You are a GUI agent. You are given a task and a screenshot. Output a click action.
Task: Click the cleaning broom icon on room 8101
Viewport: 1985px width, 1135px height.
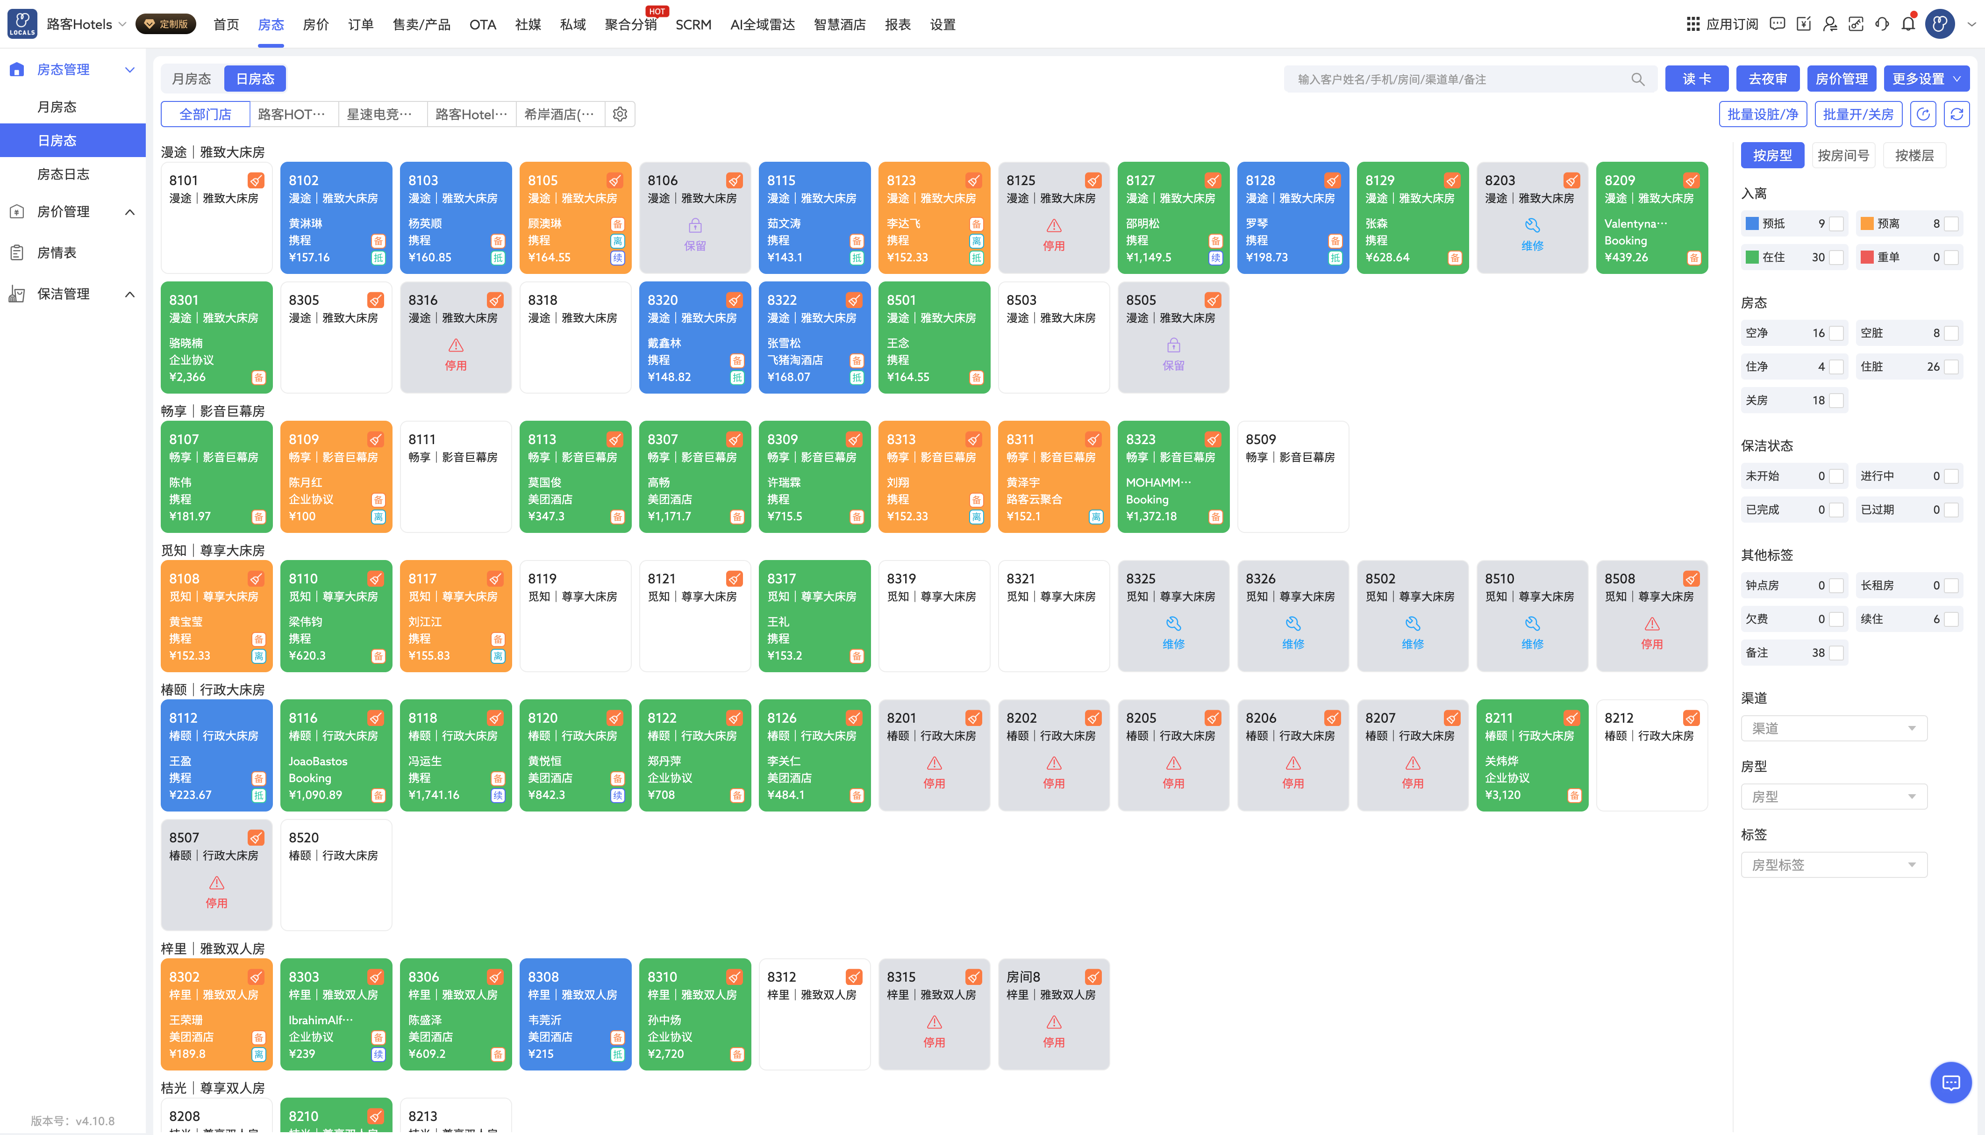click(x=256, y=181)
